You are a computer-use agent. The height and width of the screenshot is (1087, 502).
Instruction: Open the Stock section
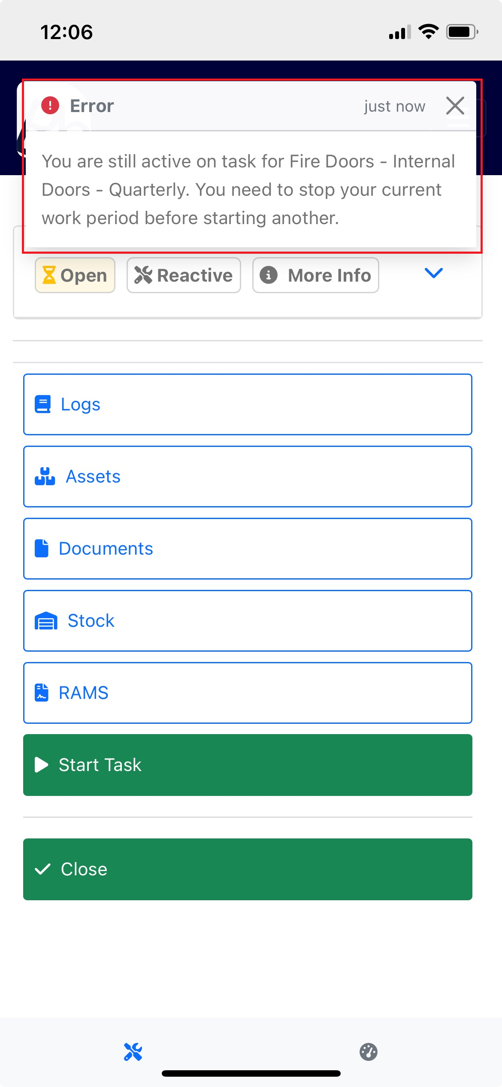pos(248,621)
